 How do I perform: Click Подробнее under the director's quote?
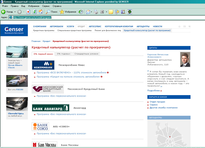(x=153, y=90)
